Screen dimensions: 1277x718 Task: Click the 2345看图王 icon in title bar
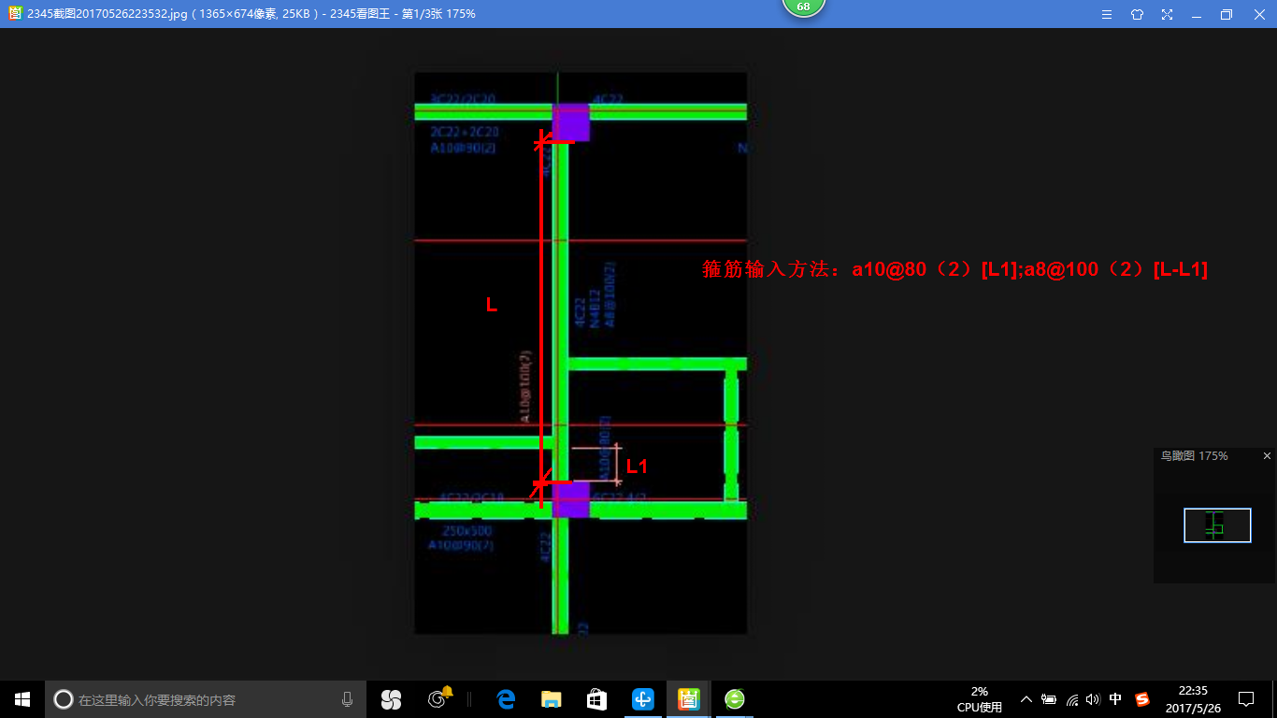(15, 14)
